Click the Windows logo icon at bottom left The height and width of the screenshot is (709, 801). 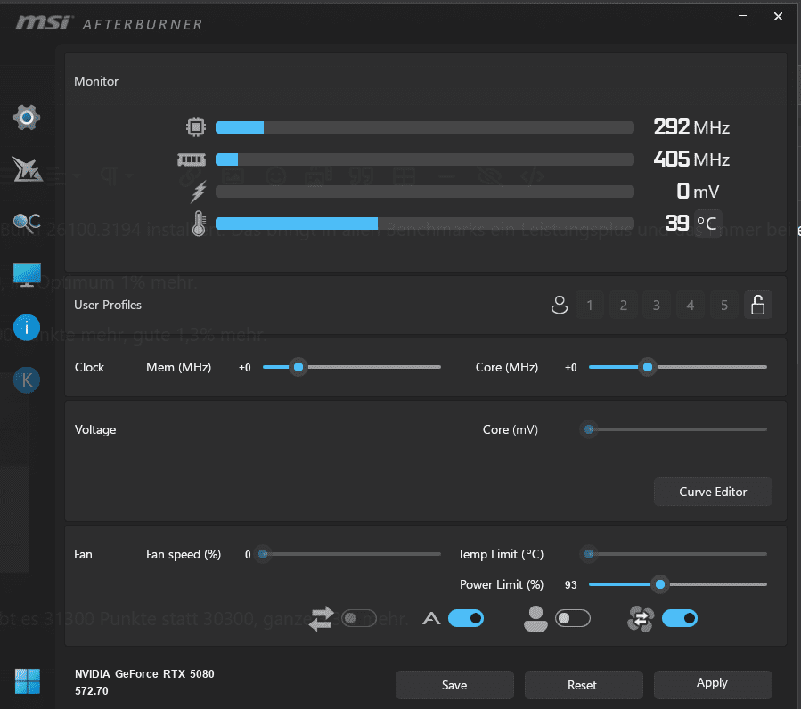27,681
